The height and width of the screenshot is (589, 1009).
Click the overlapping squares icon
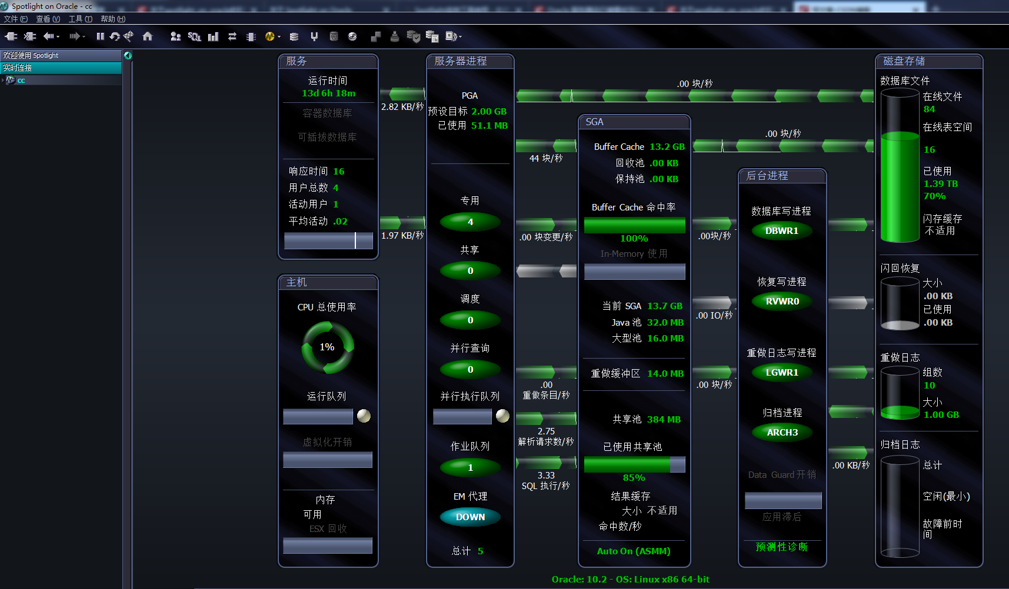point(376,36)
